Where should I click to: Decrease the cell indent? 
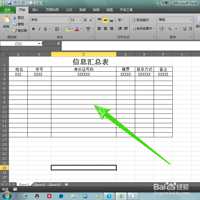click(120, 29)
